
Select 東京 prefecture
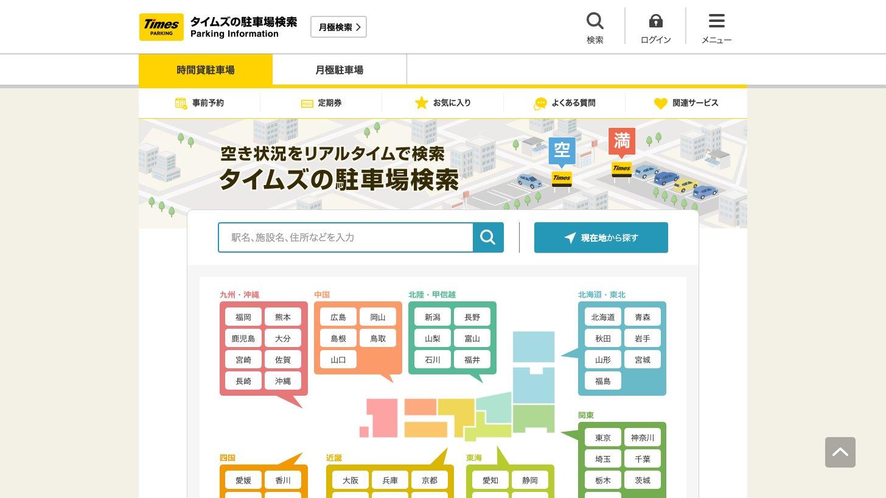pos(603,438)
